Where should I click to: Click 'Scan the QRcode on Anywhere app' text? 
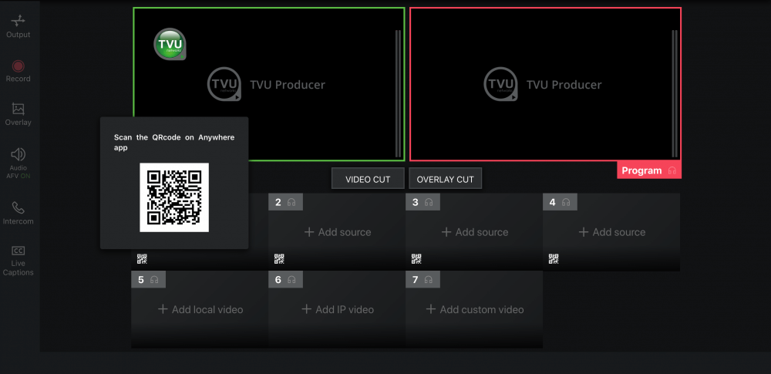tap(174, 142)
